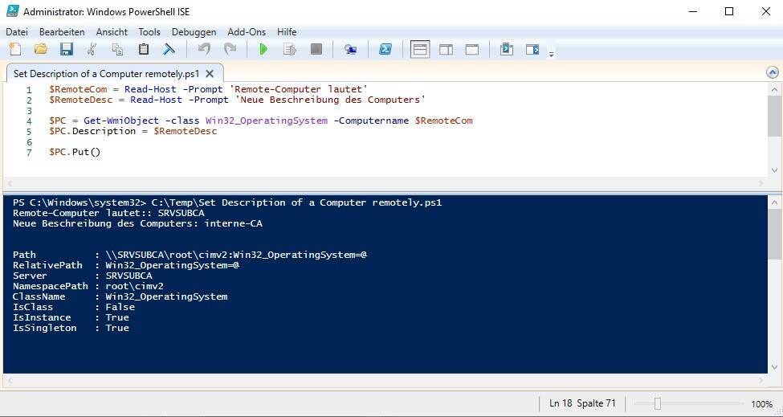Collapse the script pane with round arrow

tap(773, 72)
